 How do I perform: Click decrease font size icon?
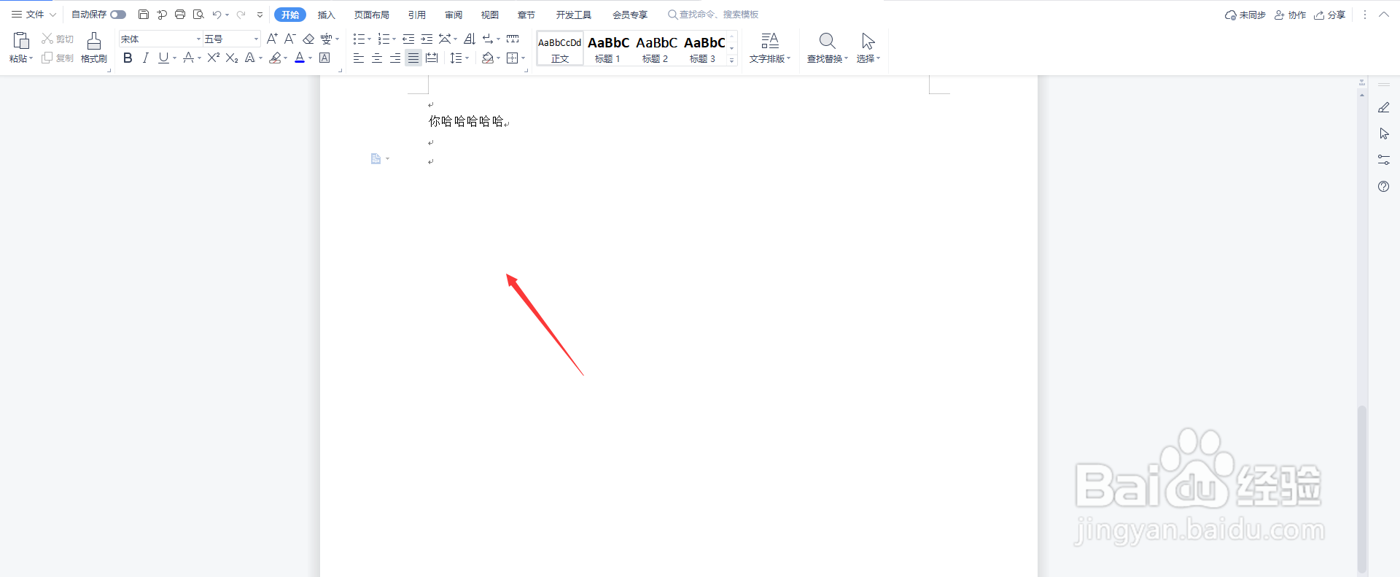289,39
